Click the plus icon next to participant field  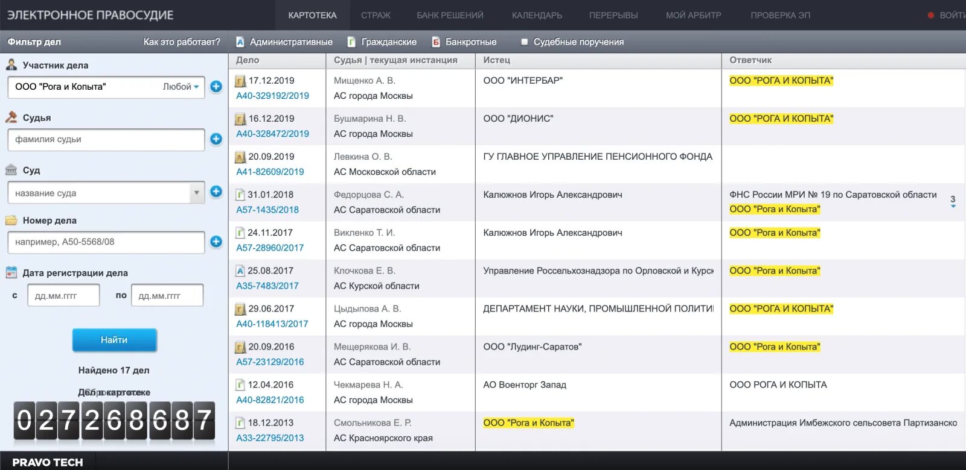(216, 87)
